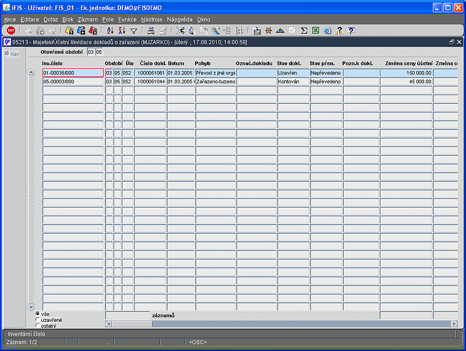Viewport: 466px width, 351px height.
Task: Open the Funkce menu
Action: (x=127, y=19)
